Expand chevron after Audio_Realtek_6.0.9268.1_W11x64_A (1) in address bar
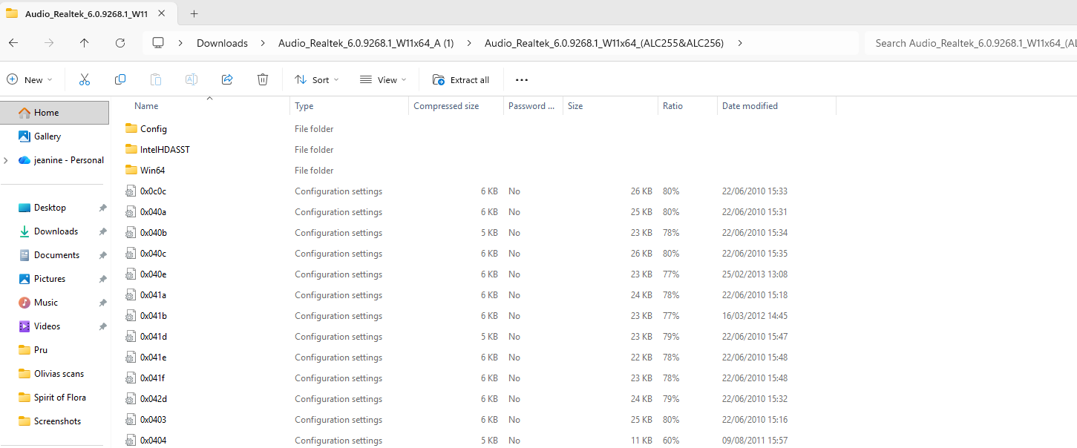1077x448 pixels. point(469,43)
